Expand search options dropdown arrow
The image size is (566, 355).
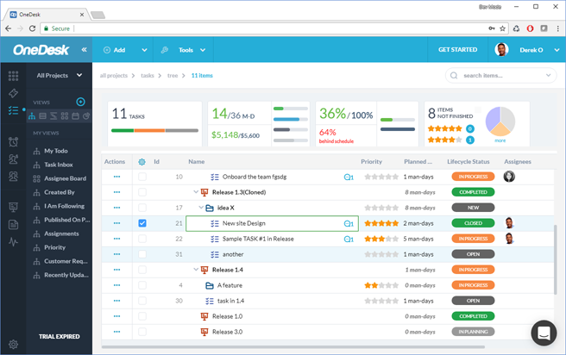(549, 75)
